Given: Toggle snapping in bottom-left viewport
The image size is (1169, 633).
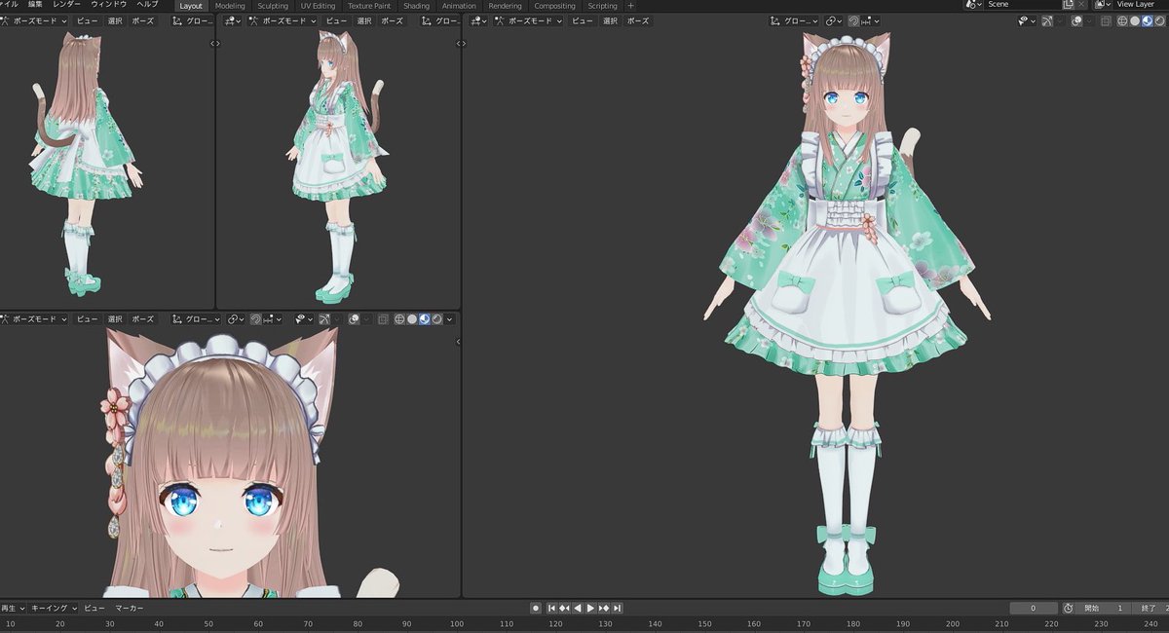Looking at the screenshot, I should 256,318.
